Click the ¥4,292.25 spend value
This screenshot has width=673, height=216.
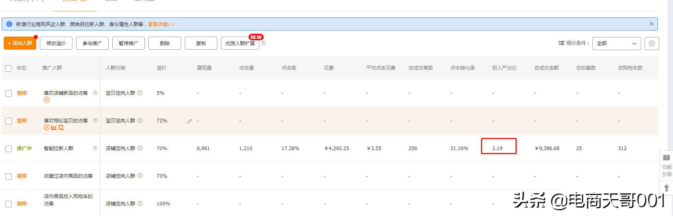click(337, 148)
